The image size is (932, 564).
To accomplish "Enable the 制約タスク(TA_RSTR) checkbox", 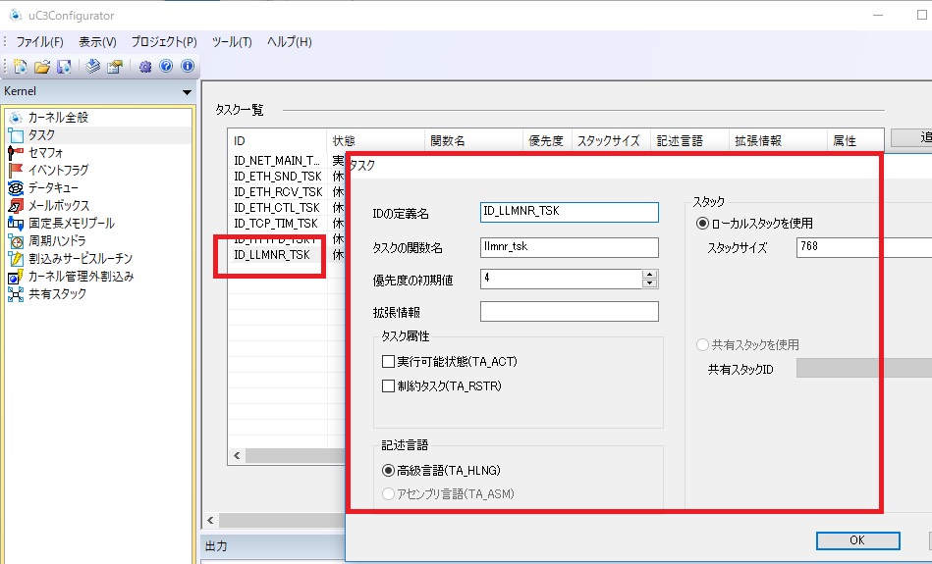I will 389,386.
